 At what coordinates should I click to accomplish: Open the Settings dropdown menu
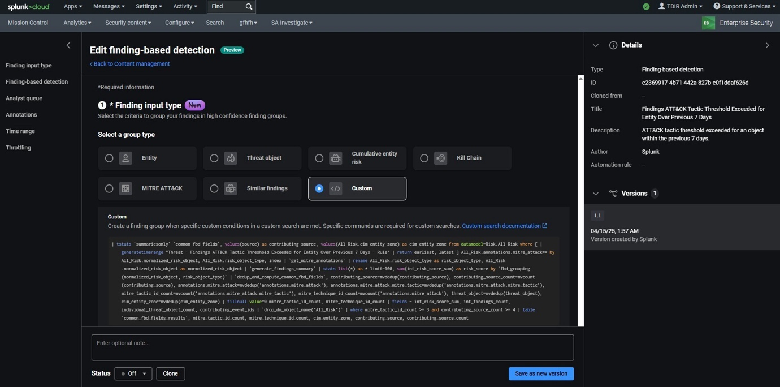[x=149, y=6]
